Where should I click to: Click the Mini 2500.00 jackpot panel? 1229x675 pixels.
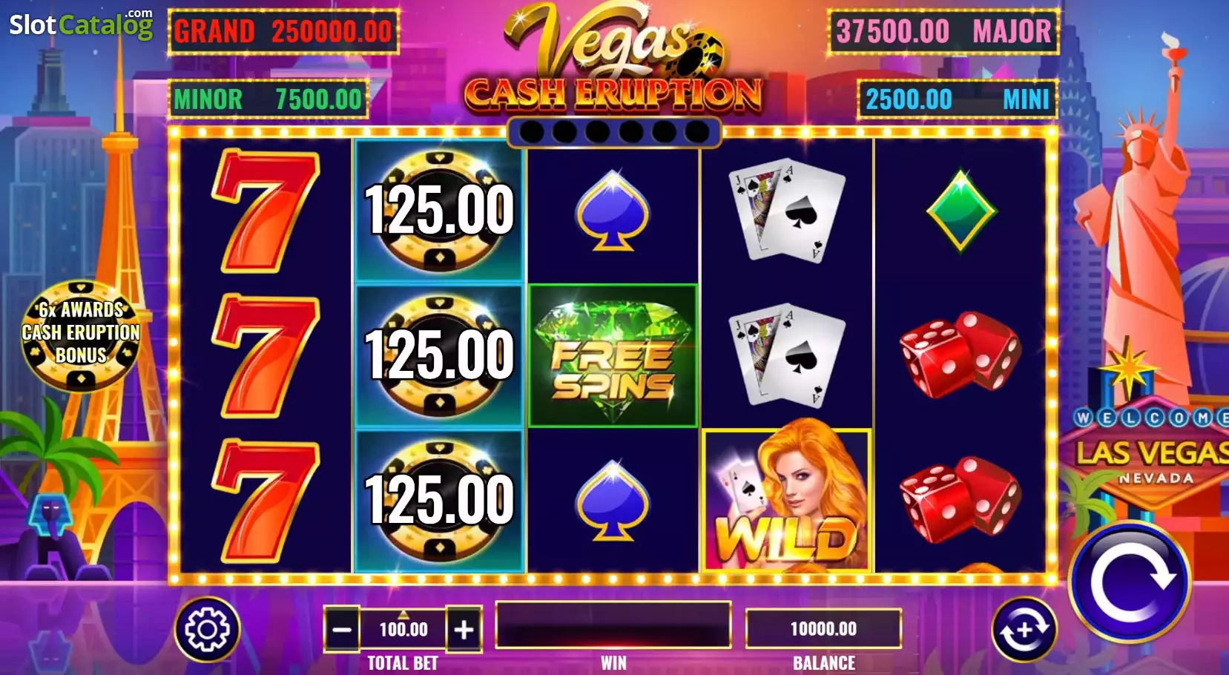958,99
